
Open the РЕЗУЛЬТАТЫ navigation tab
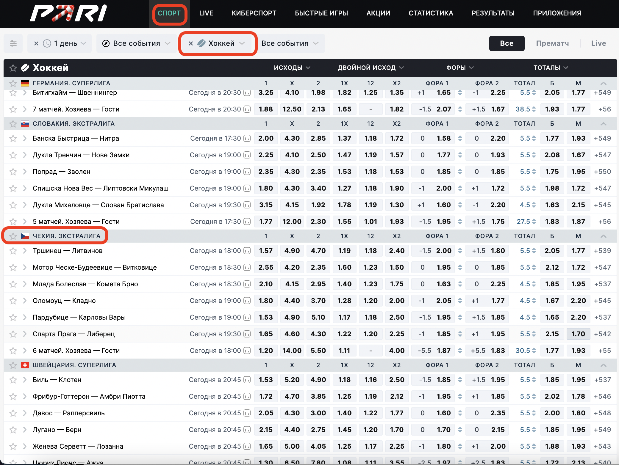pyautogui.click(x=493, y=13)
